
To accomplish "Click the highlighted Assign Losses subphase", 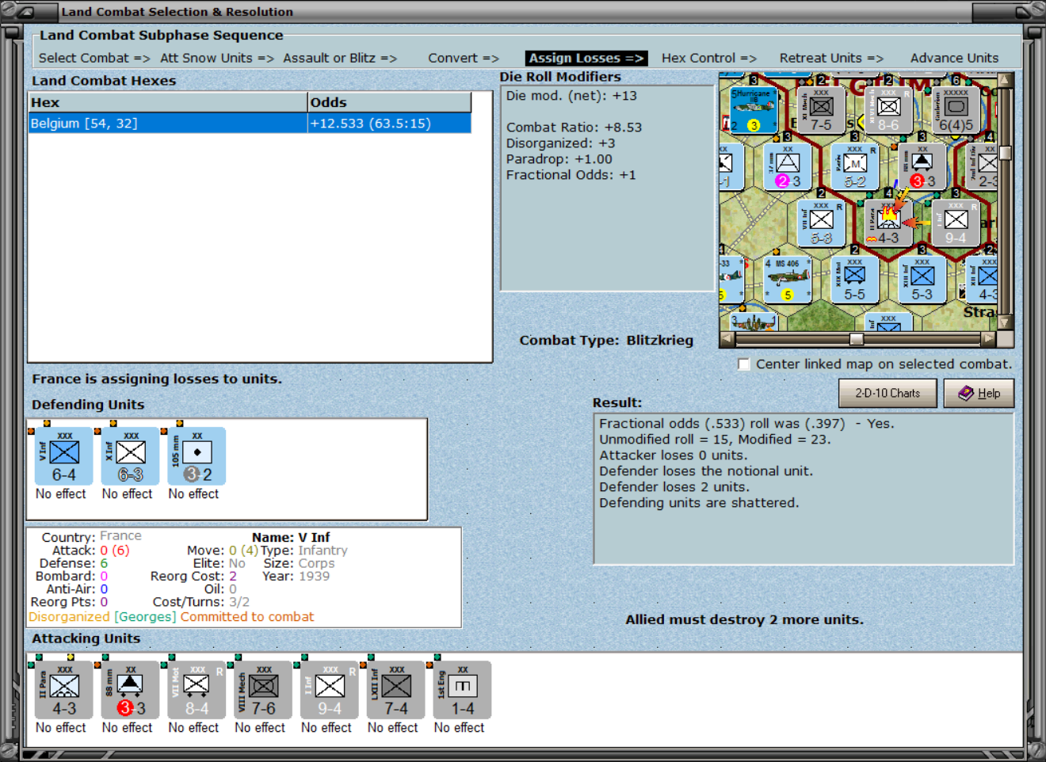I will tap(586, 58).
